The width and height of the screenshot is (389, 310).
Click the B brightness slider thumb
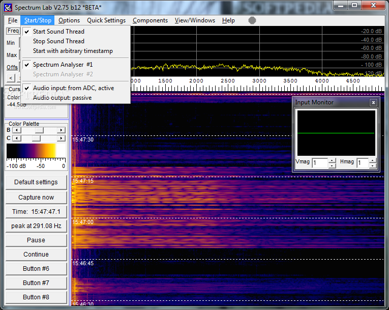[39, 130]
